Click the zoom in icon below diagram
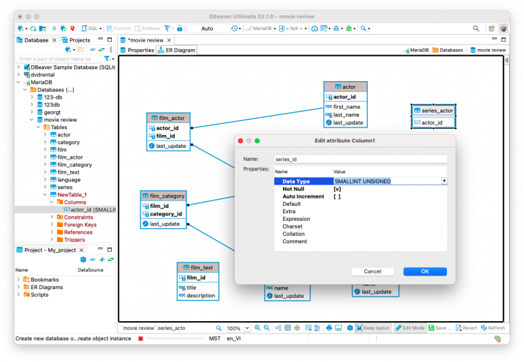Viewport: 524px width, 362px height. click(257, 328)
